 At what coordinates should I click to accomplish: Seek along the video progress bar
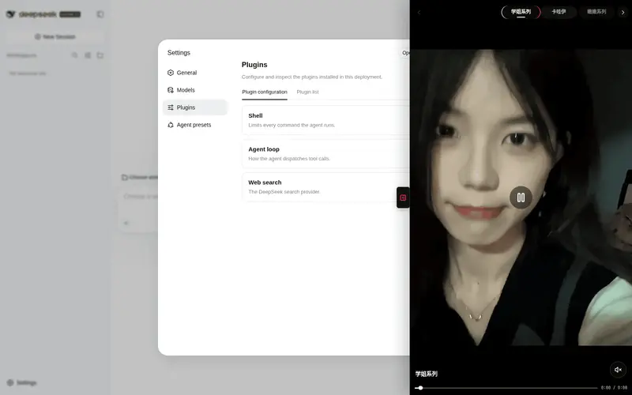click(506, 388)
